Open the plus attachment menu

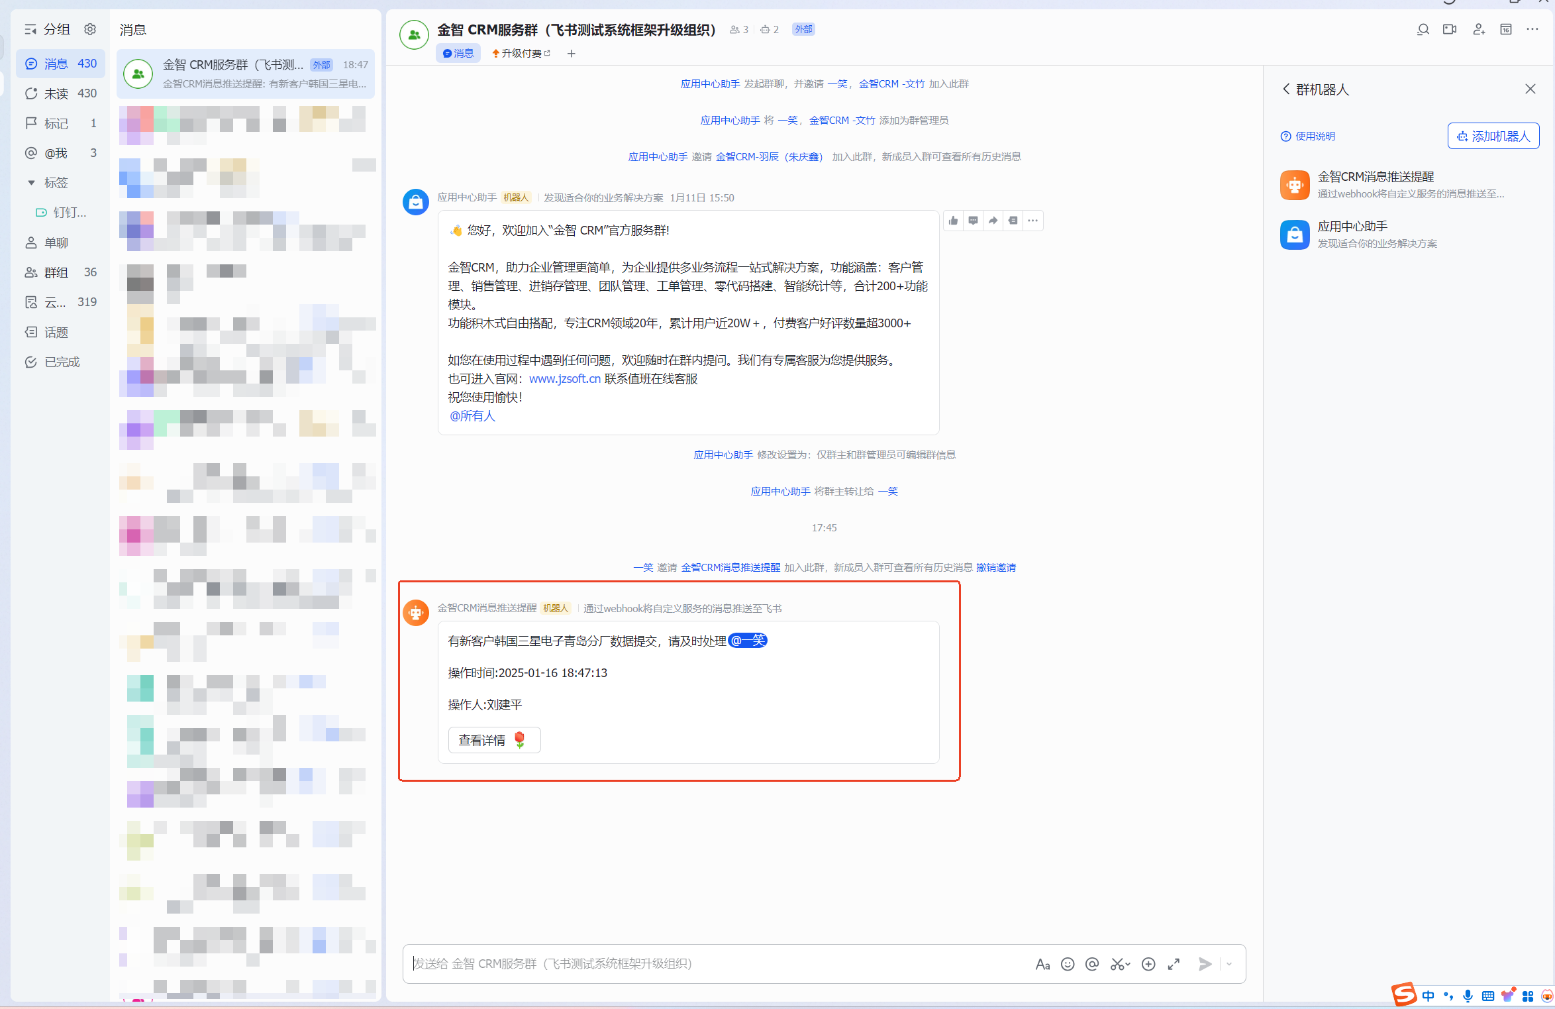tap(1148, 964)
